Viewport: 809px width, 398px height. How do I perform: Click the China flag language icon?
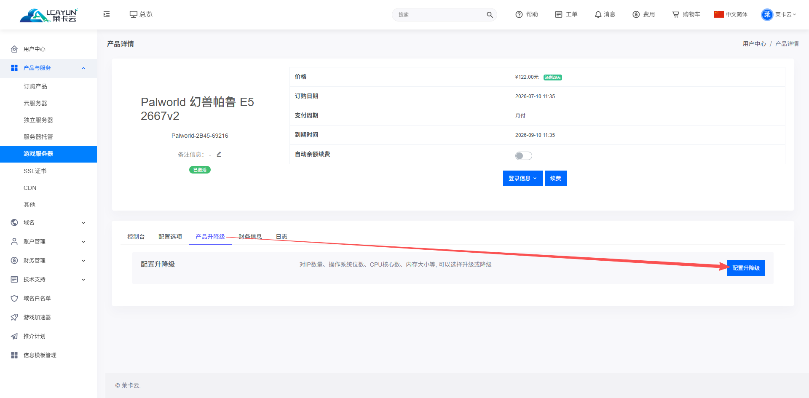(x=719, y=14)
